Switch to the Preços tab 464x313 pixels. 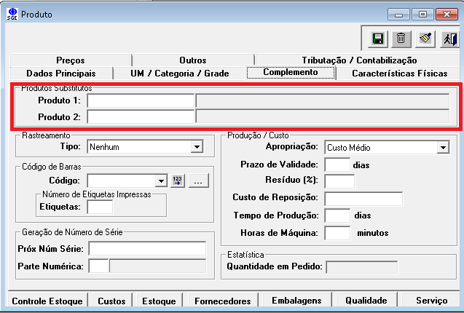(x=70, y=60)
